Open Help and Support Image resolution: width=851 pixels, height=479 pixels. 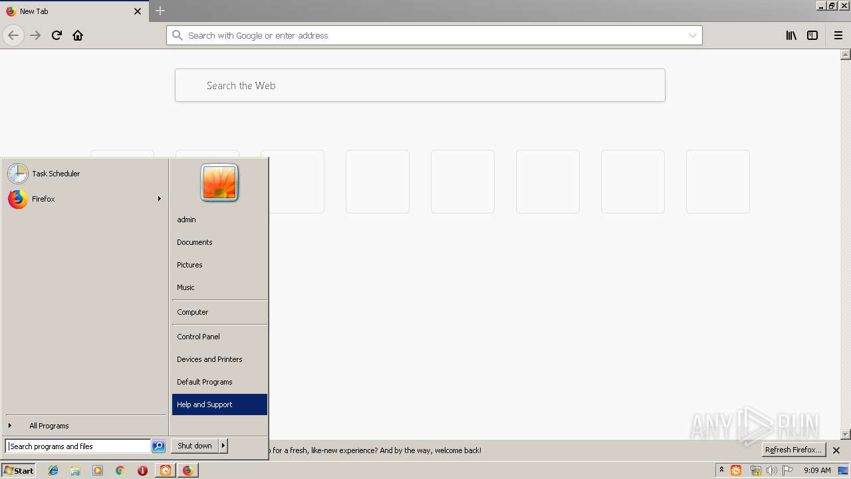219,404
